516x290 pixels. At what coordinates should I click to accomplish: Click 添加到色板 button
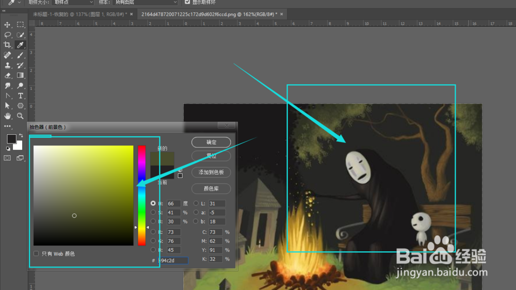coord(211,172)
